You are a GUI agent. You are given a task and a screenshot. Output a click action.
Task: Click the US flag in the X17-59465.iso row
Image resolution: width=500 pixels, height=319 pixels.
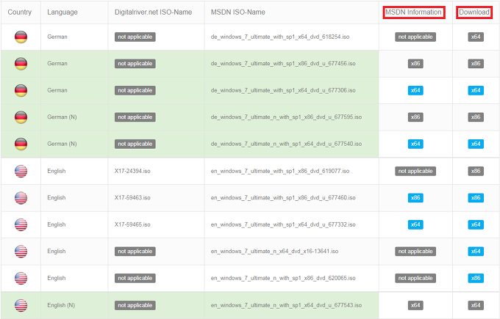21,224
